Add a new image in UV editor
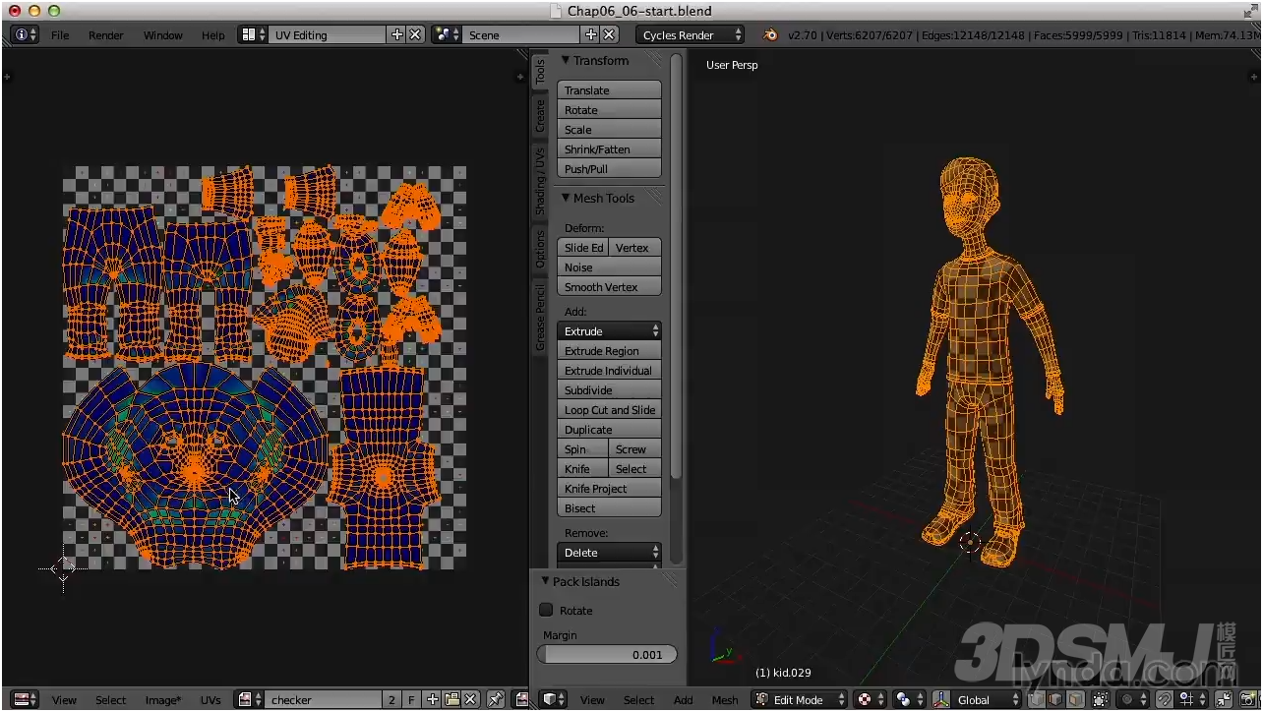This screenshot has width=1263, height=712. pyautogui.click(x=433, y=699)
